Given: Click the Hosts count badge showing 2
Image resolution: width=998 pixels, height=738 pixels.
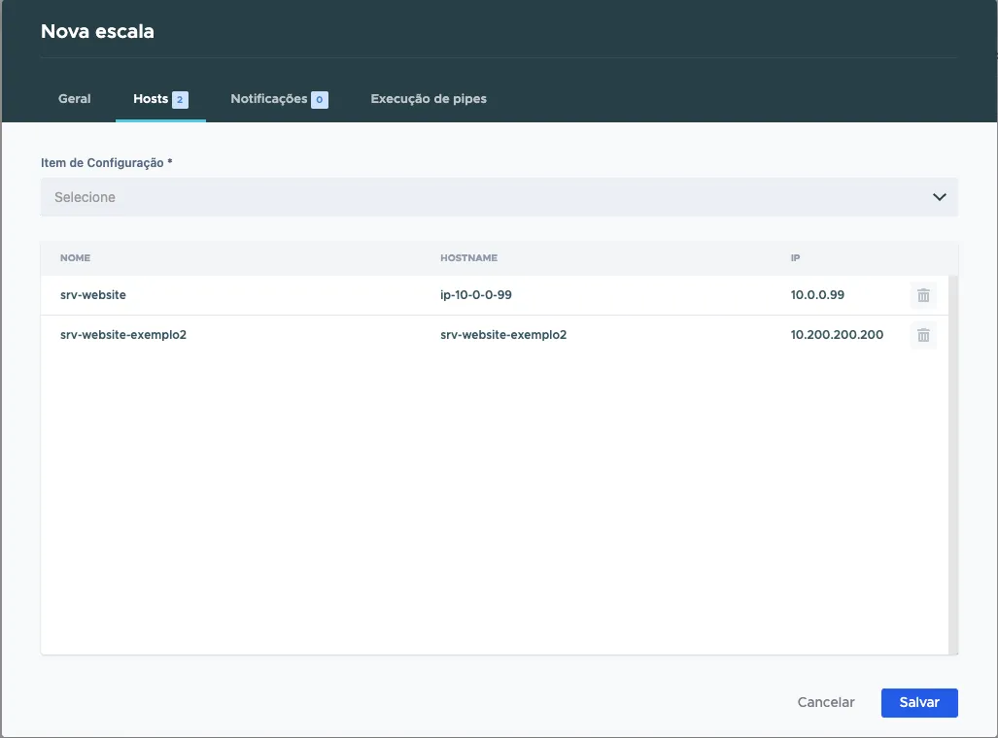Looking at the screenshot, I should [180, 100].
